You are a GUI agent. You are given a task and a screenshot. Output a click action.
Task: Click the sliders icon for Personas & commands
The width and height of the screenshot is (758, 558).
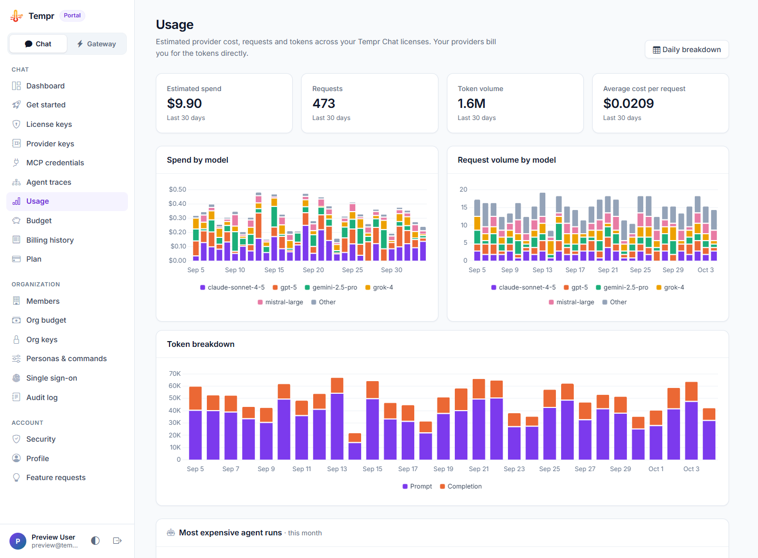pyautogui.click(x=16, y=358)
